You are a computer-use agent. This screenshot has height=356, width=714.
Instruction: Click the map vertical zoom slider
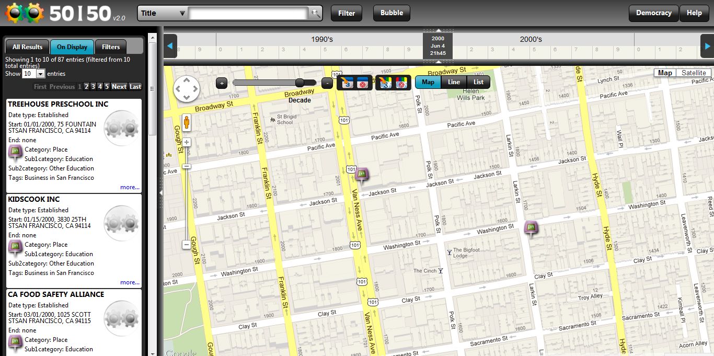(187, 166)
